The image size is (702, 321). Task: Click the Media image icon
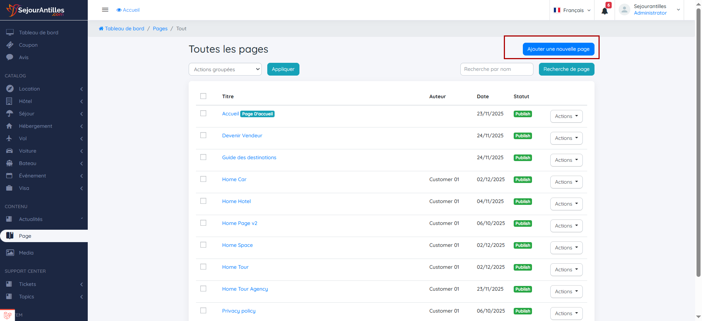coord(10,253)
